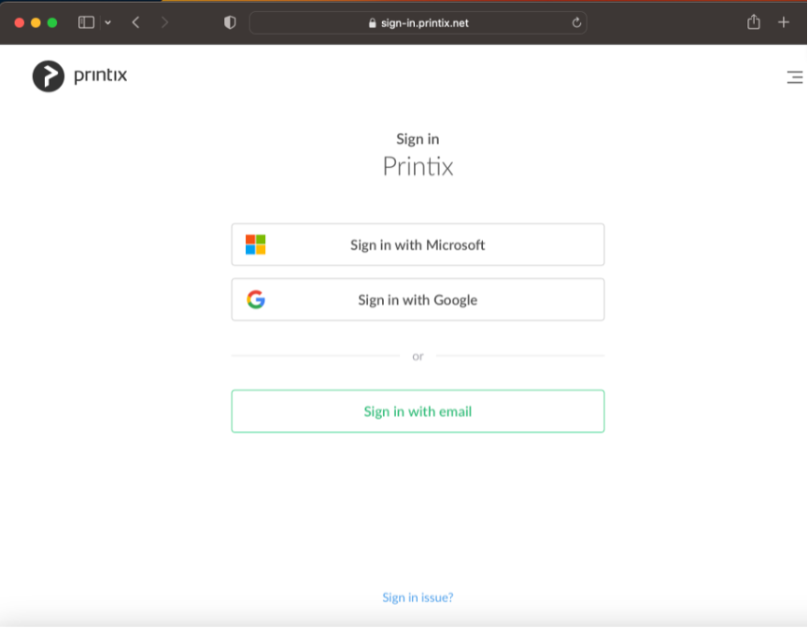
Task: Go back with the back arrow
Action: click(x=136, y=22)
